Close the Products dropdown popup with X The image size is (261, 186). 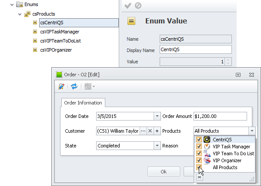pos(199,177)
